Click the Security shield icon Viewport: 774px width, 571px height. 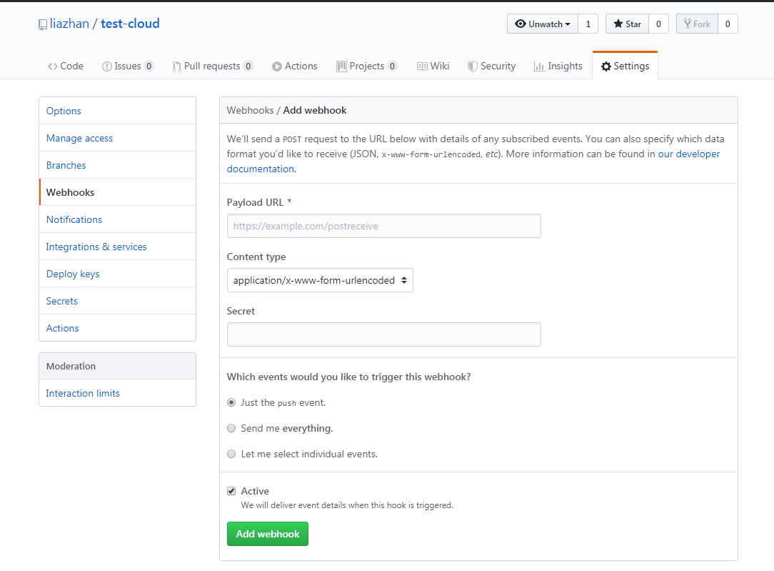tap(473, 66)
